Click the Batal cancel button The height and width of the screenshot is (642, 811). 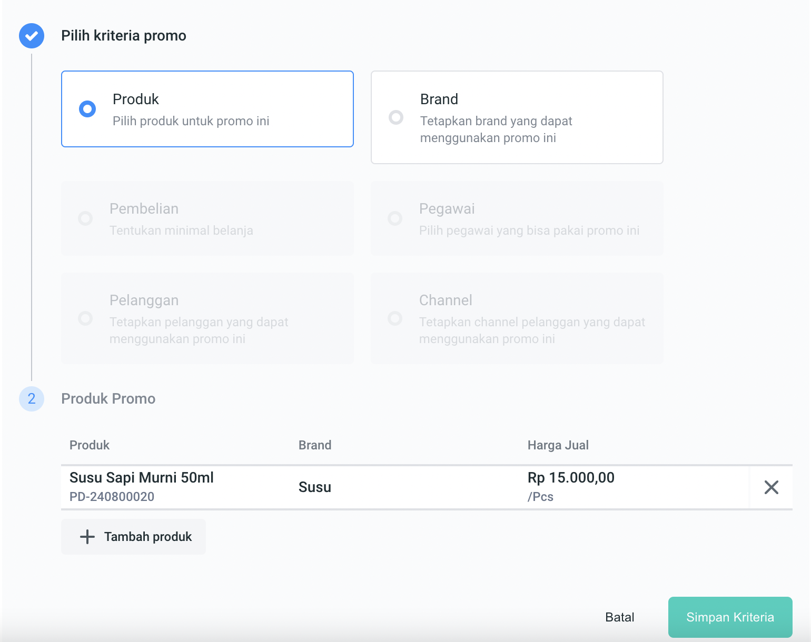(x=619, y=617)
